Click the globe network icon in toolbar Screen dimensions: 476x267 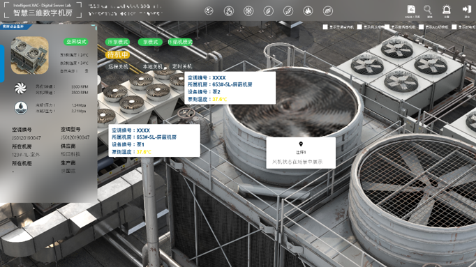209,11
